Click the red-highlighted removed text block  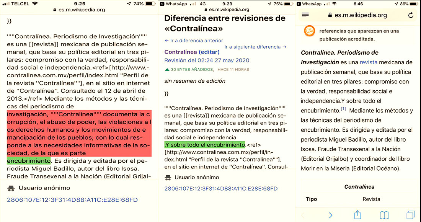click(79, 134)
